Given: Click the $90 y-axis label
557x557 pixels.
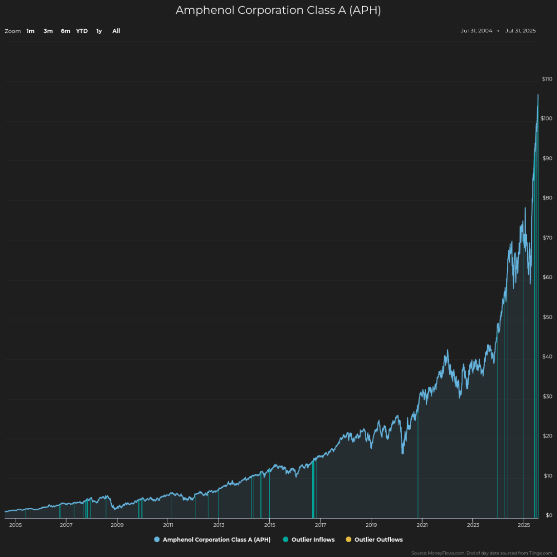Looking at the screenshot, I should tap(547, 158).
